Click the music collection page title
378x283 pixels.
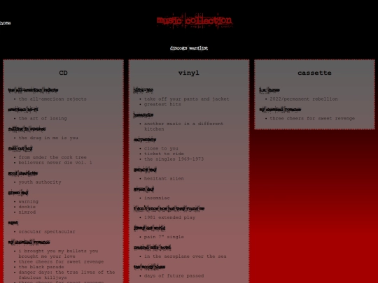tap(195, 21)
